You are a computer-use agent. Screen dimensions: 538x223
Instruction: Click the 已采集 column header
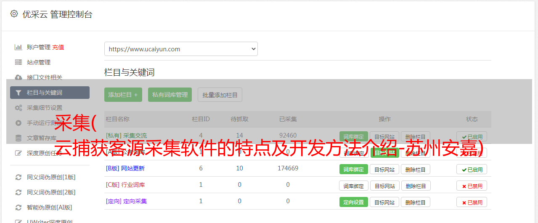coord(288,119)
